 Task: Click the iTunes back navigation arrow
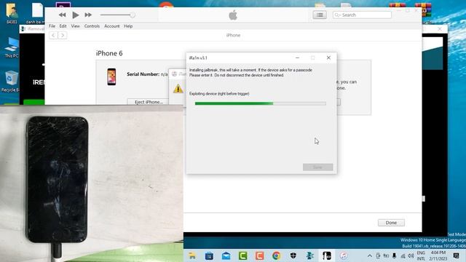click(53, 36)
